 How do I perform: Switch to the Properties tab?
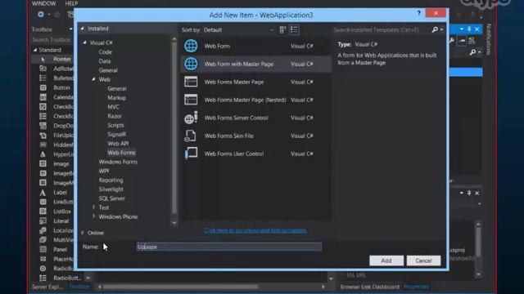pyautogui.click(x=416, y=287)
